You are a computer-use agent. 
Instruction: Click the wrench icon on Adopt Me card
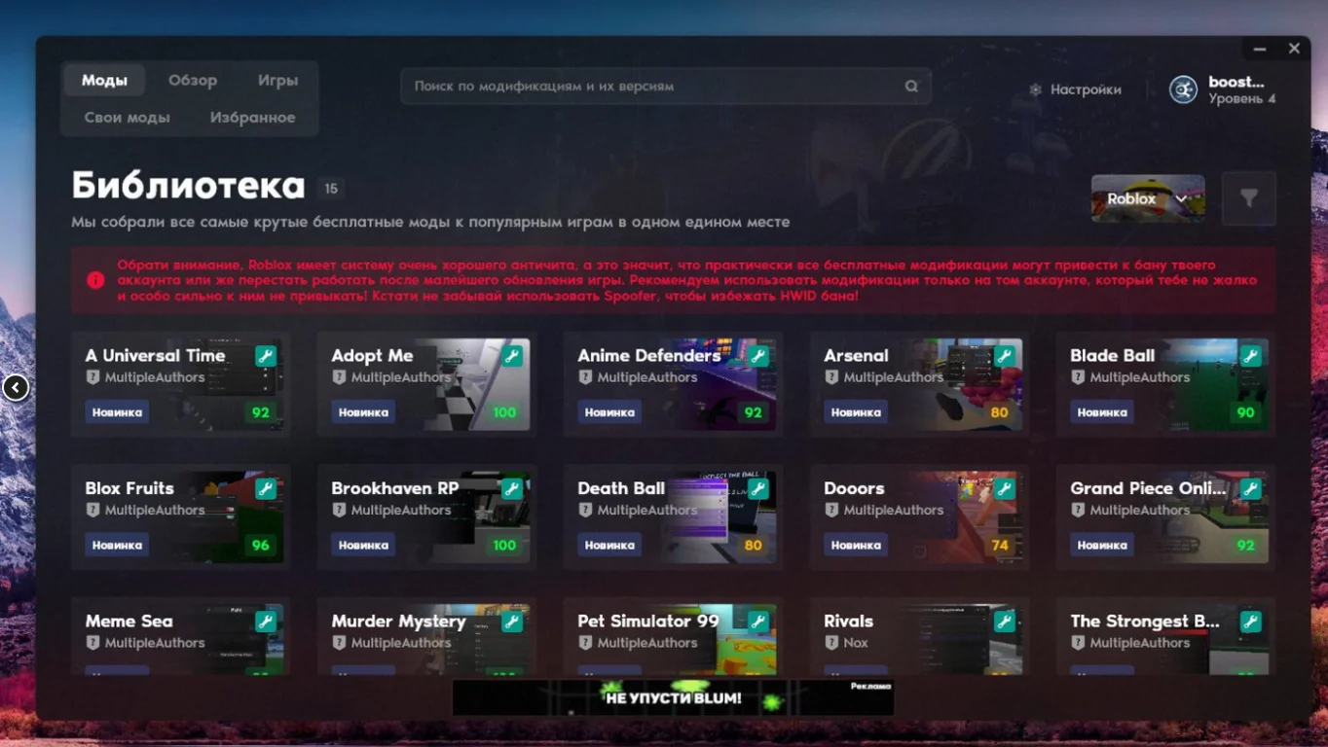511,357
